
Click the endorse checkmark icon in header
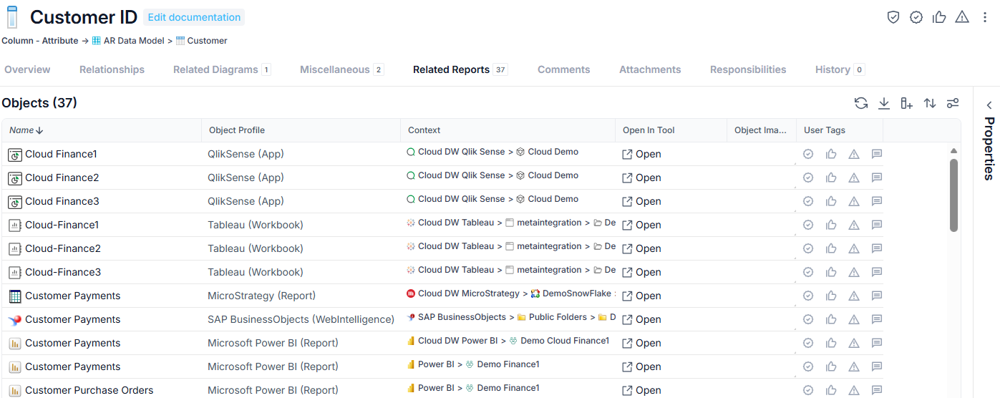(x=916, y=17)
